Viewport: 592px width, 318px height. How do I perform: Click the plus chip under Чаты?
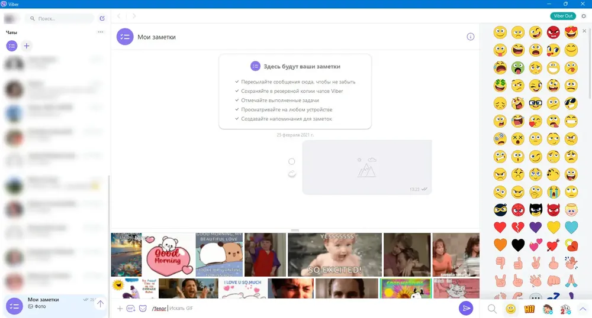coord(27,46)
